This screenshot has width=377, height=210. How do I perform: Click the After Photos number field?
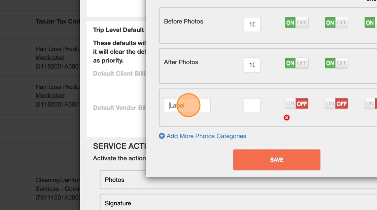point(252,65)
